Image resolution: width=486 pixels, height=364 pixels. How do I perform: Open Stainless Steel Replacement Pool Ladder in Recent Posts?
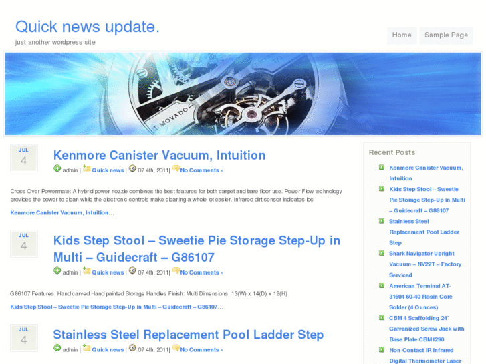pyautogui.click(x=424, y=232)
